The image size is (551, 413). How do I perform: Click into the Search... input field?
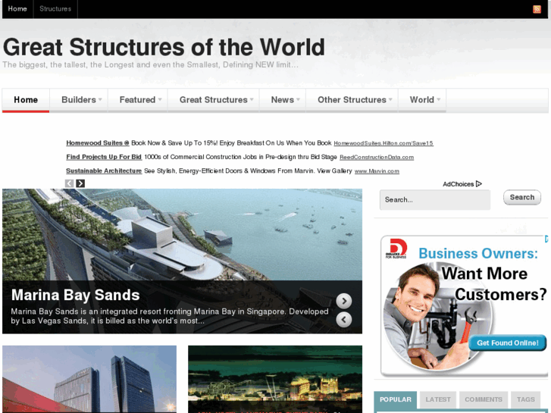tap(435, 199)
